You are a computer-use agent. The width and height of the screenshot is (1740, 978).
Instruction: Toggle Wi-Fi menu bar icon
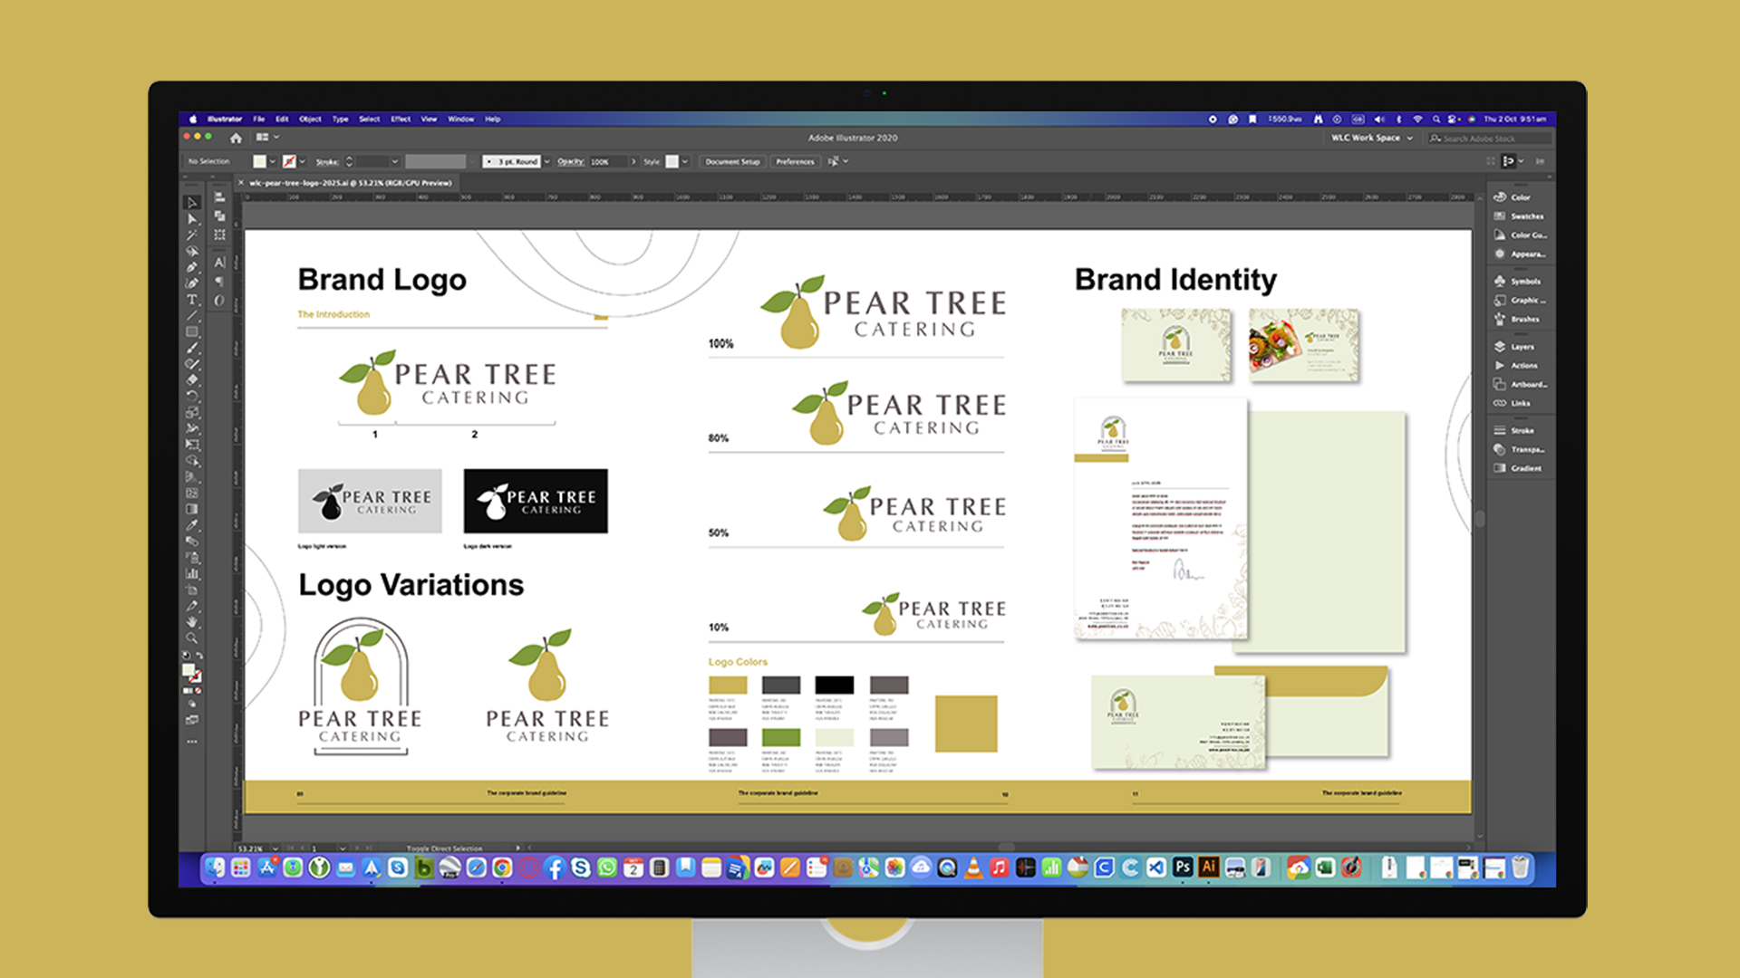click(1417, 119)
